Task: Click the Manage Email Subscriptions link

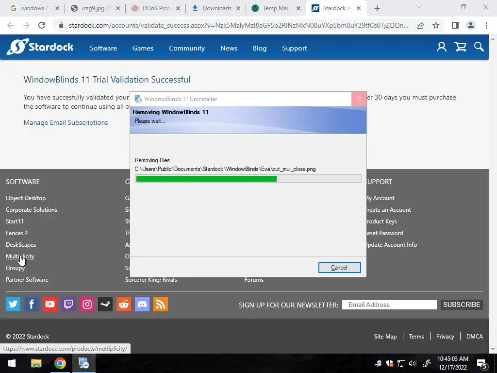Action: click(66, 122)
